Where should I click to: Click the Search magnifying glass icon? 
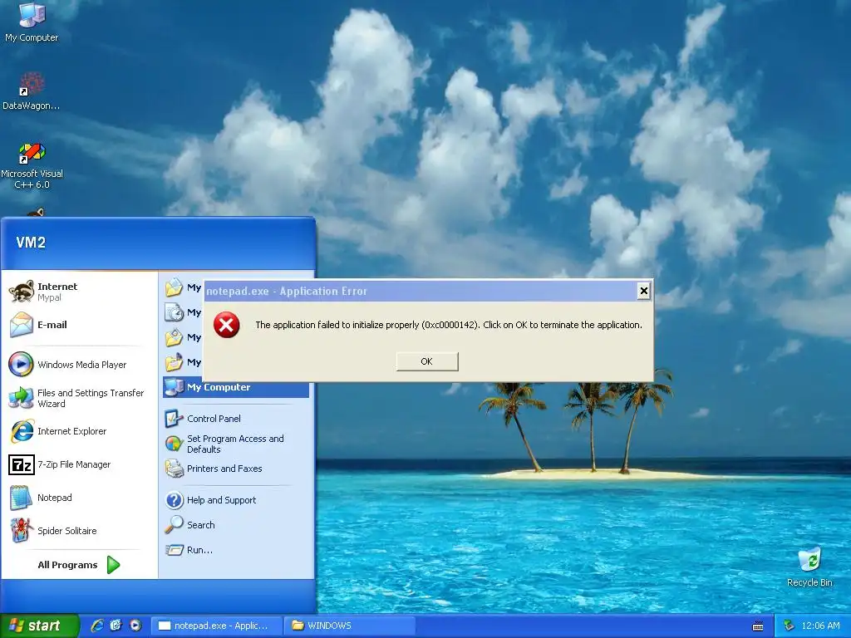tap(175, 525)
